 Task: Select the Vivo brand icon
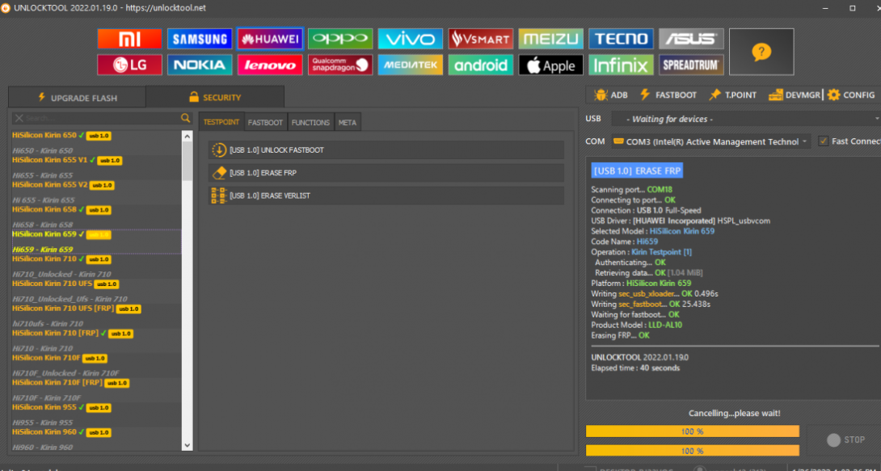coord(410,39)
